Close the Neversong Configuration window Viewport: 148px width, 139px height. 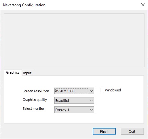(x=143, y=5)
